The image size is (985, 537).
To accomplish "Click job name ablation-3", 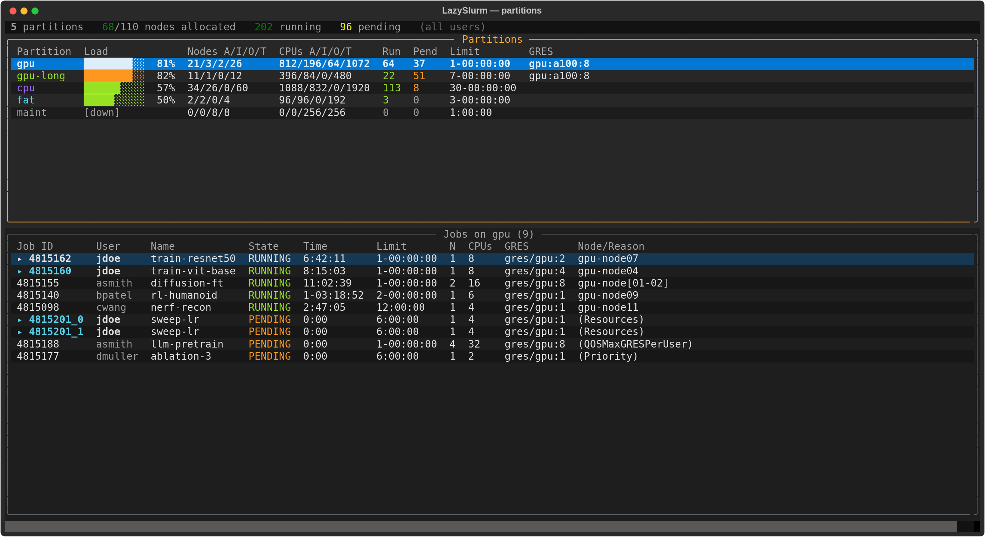I will point(181,356).
